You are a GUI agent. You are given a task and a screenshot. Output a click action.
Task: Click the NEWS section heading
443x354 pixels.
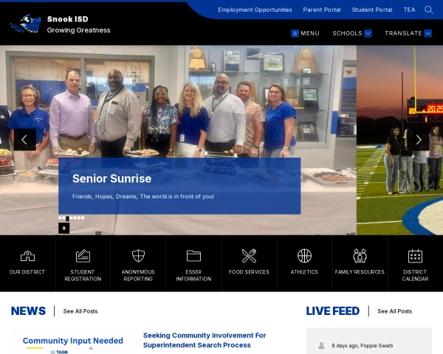pos(28,310)
